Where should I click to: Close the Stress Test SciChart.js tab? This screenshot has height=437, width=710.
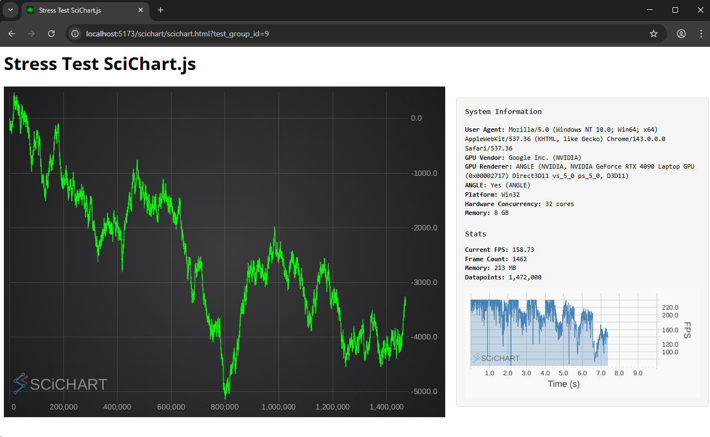pyautogui.click(x=141, y=10)
